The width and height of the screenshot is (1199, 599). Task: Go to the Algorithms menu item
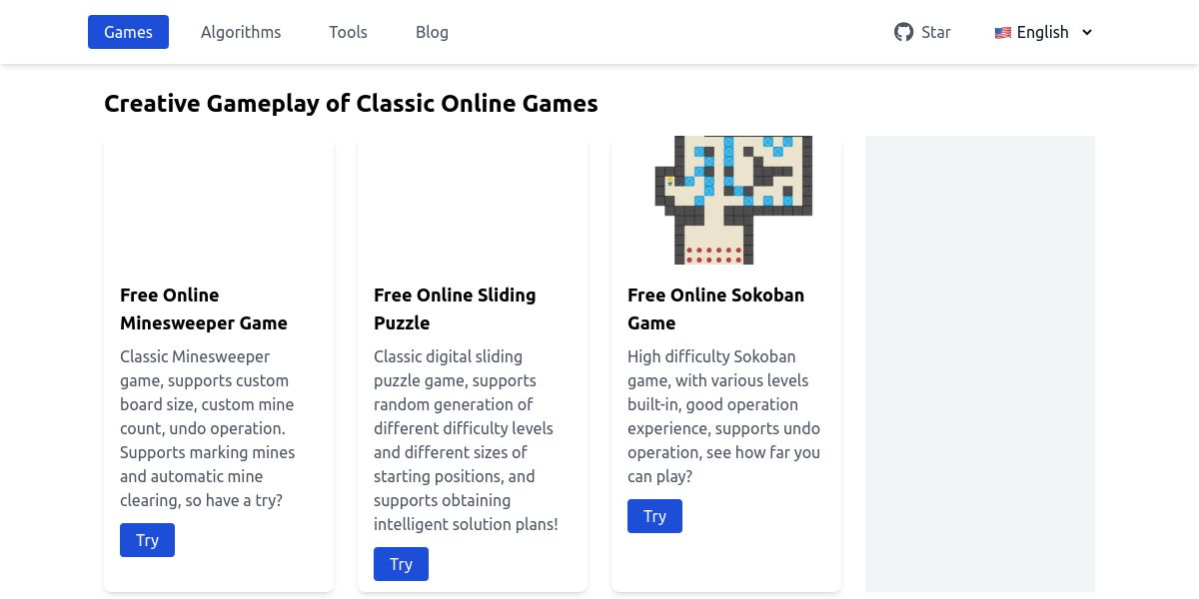241,32
